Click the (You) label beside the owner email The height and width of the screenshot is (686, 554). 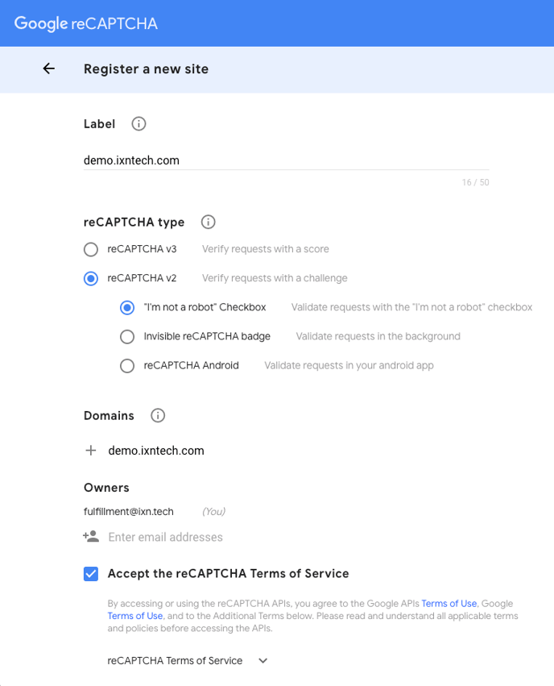point(213,511)
